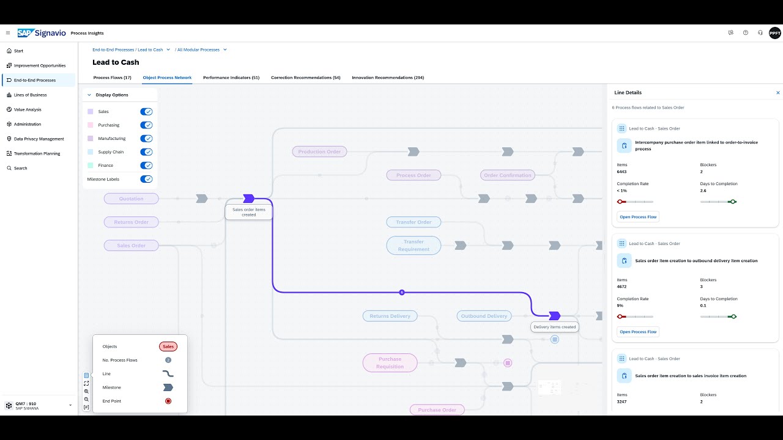Click the milestone arrow after Quotation
Image resolution: width=783 pixels, height=440 pixels.
coord(202,199)
